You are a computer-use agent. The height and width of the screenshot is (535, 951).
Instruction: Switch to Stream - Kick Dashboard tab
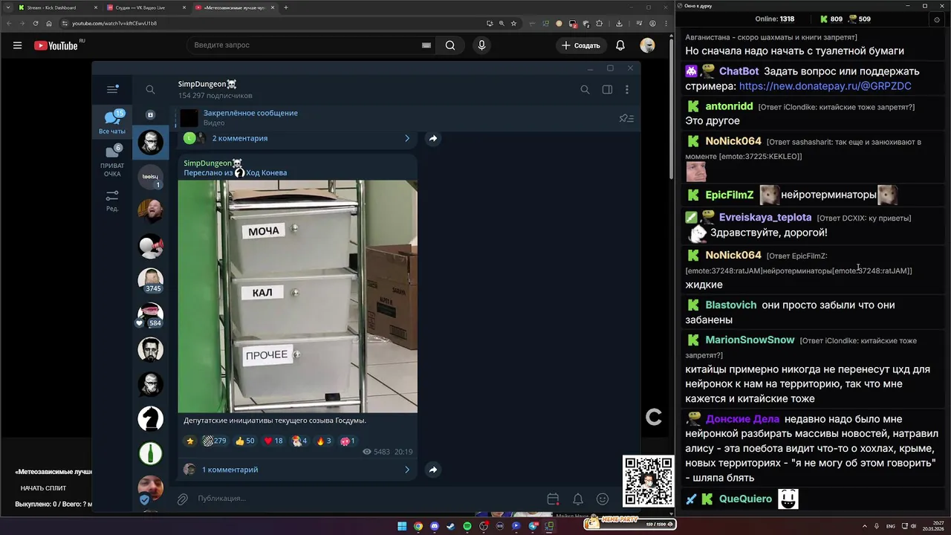click(56, 7)
